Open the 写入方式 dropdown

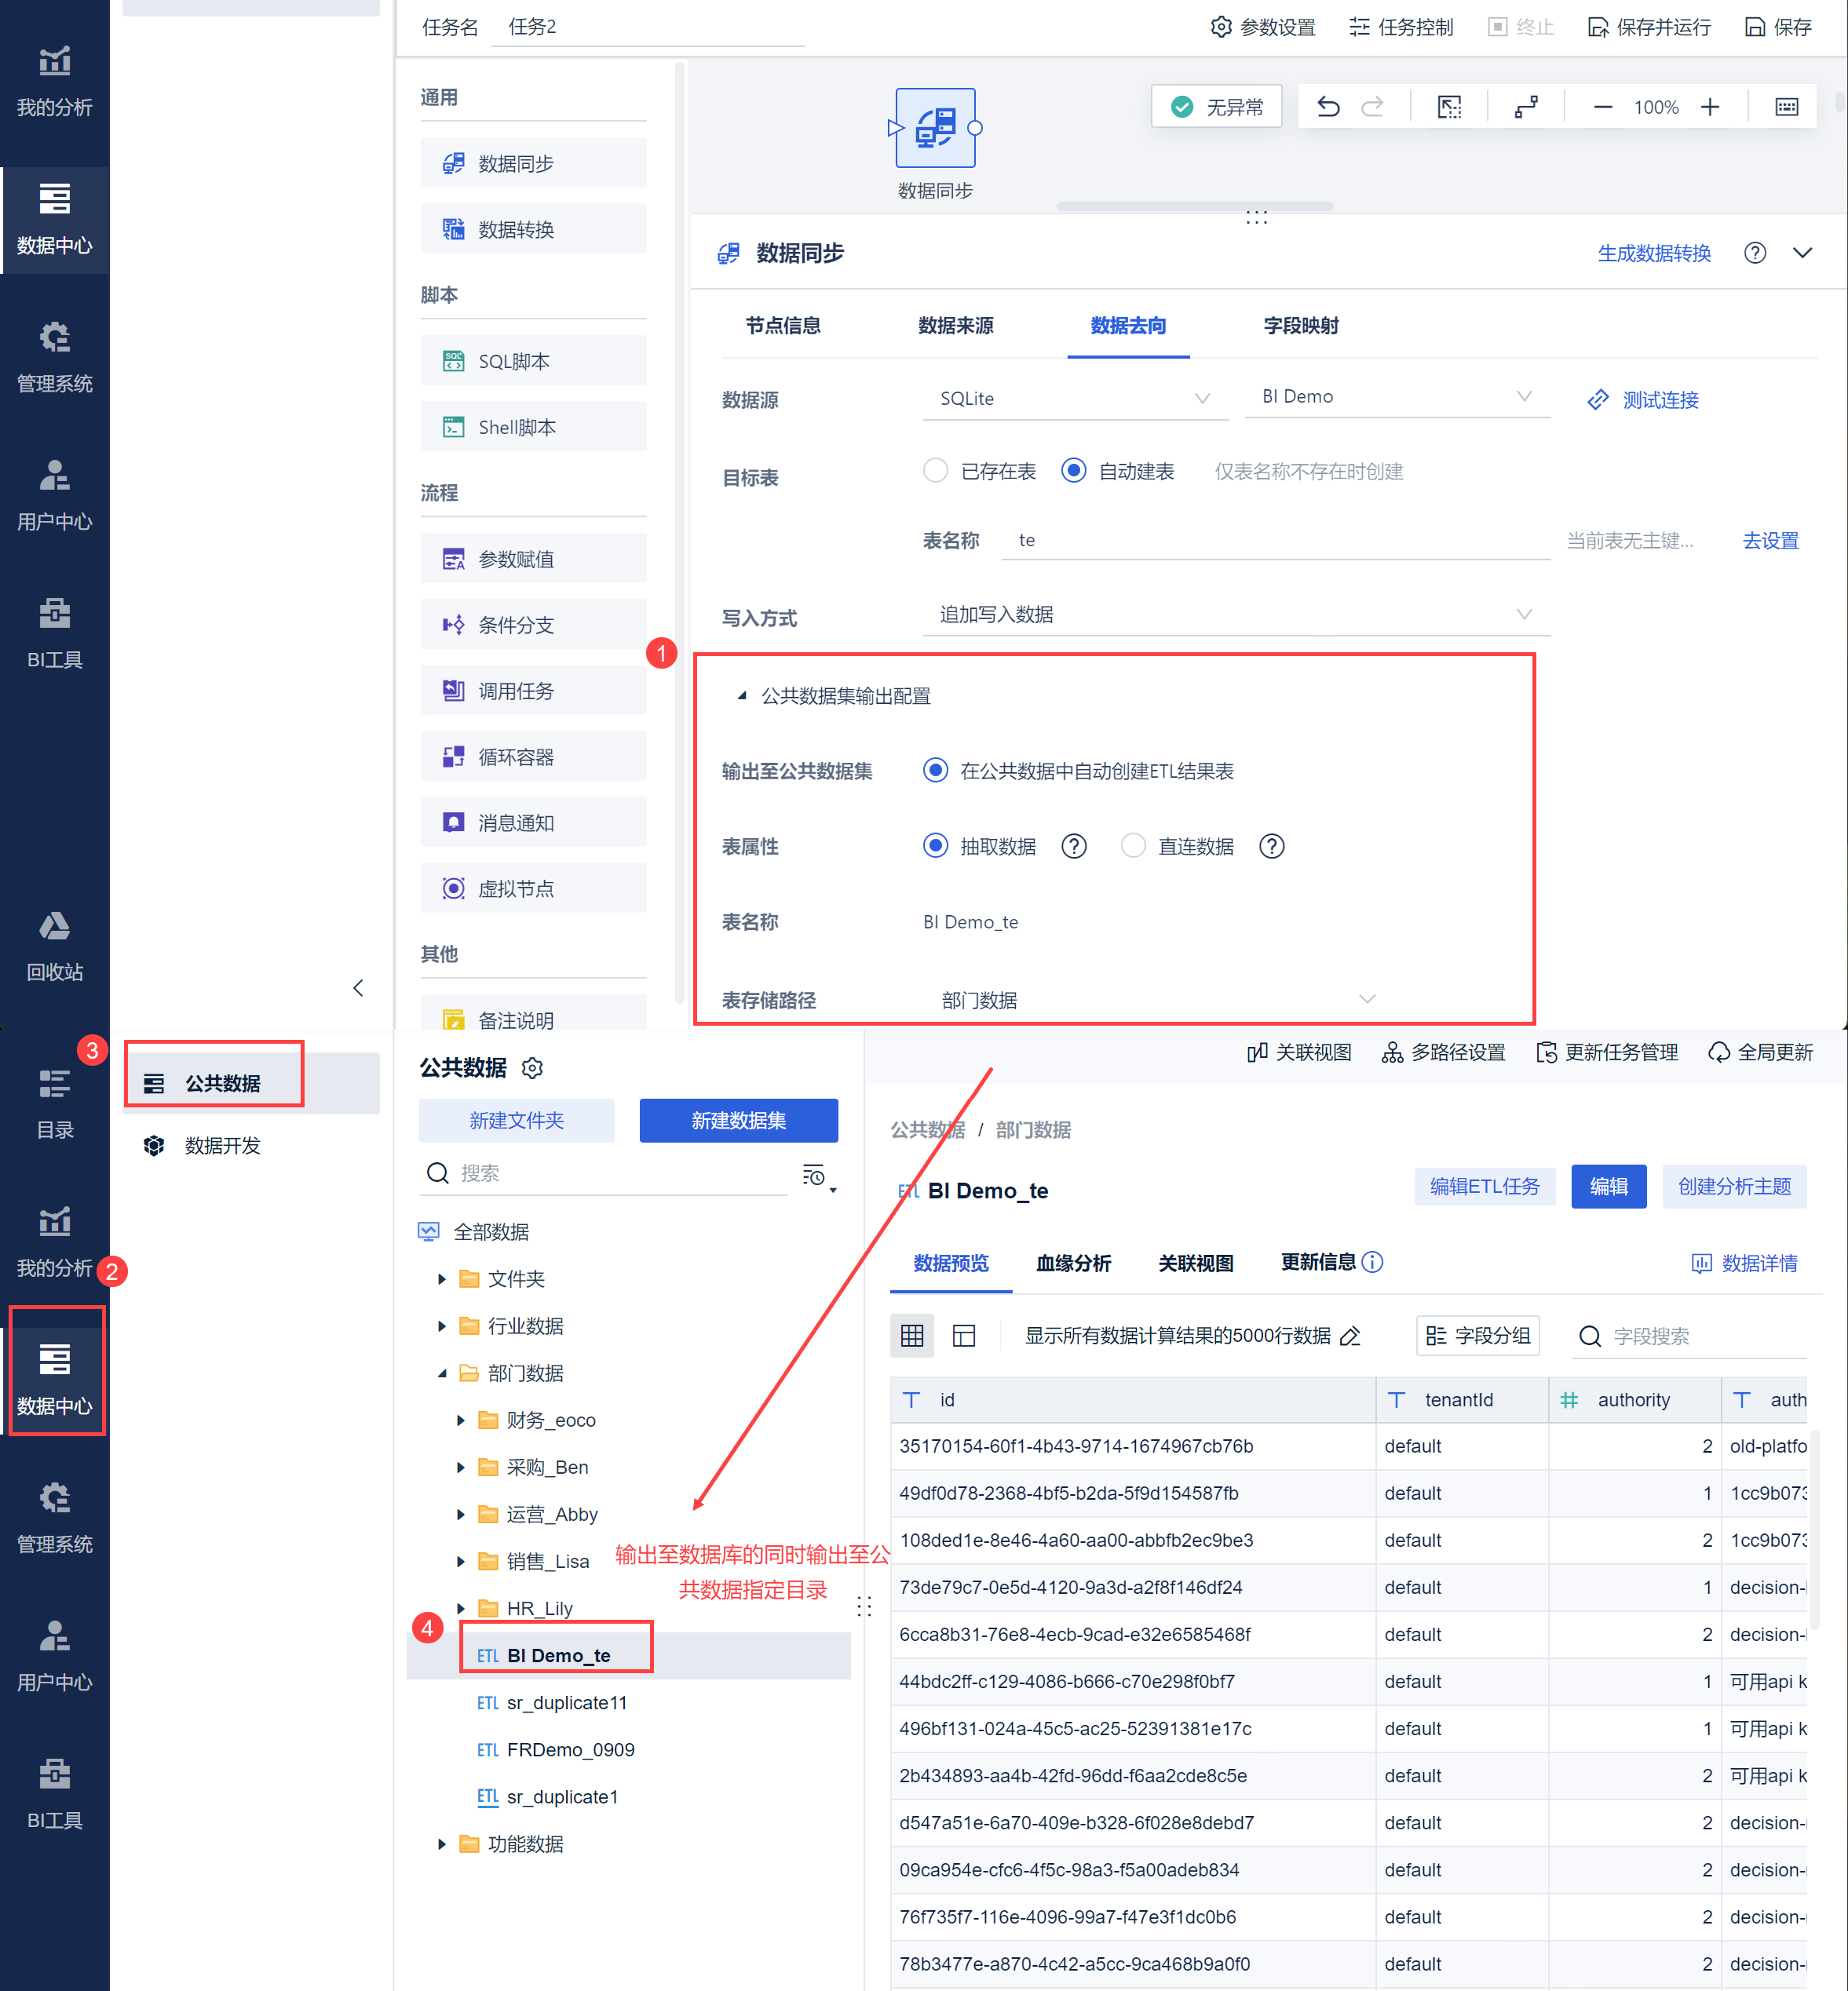pyautogui.click(x=1235, y=614)
